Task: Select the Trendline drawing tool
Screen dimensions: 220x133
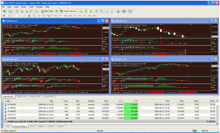Action: pos(25,16)
